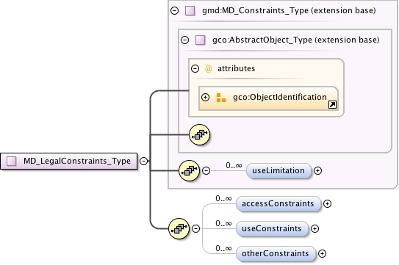Follow the gco:ObjectIdentification reference arrow
This screenshot has height=265, width=399.
point(332,104)
